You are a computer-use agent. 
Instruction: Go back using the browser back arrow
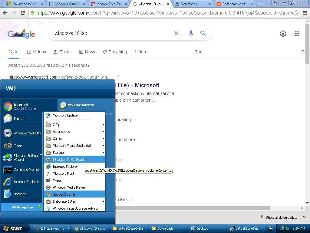point(5,13)
